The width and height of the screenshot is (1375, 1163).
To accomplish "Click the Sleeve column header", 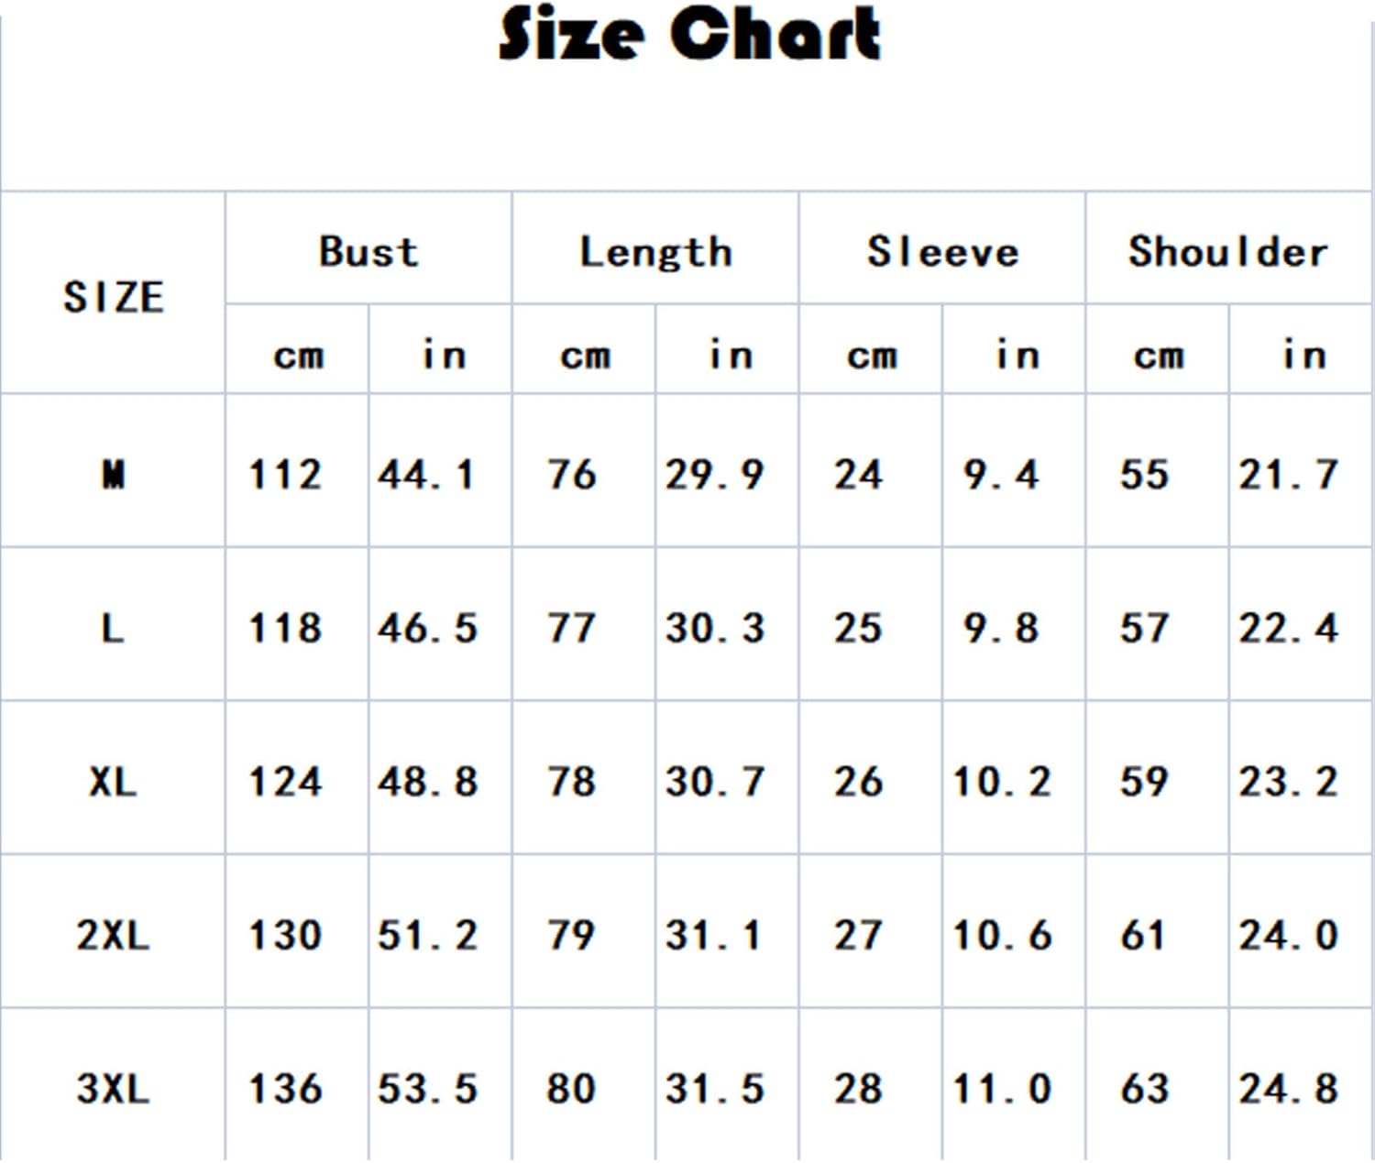I will pos(943,251).
